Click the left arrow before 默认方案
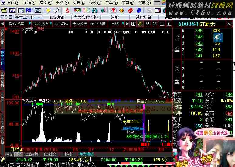The height and width of the screenshot is (167, 235). tap(2, 24)
